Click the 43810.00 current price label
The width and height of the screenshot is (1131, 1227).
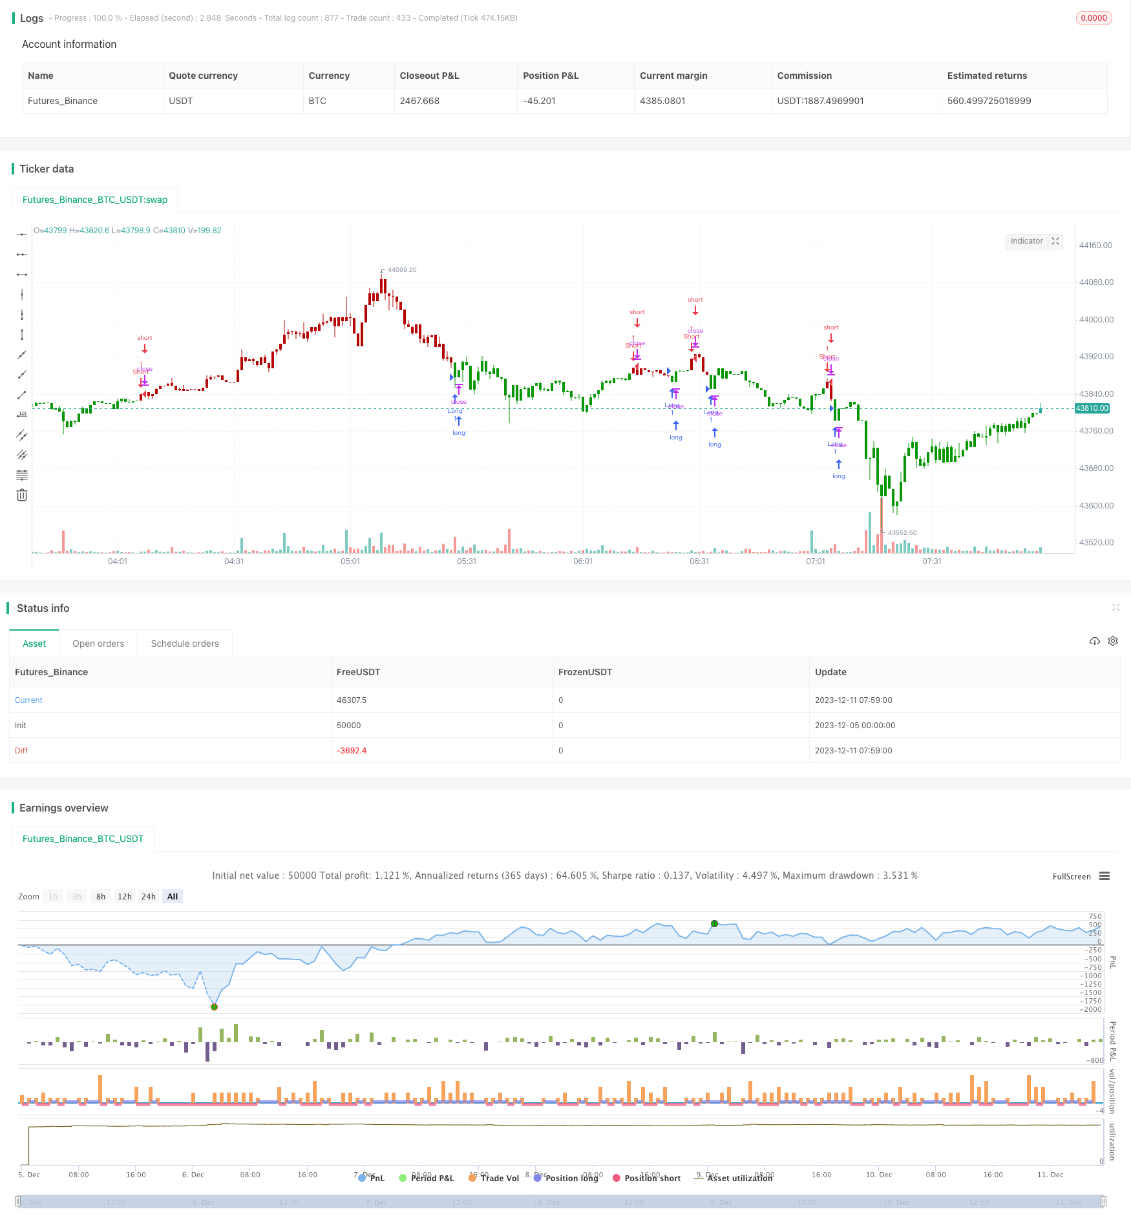point(1092,408)
